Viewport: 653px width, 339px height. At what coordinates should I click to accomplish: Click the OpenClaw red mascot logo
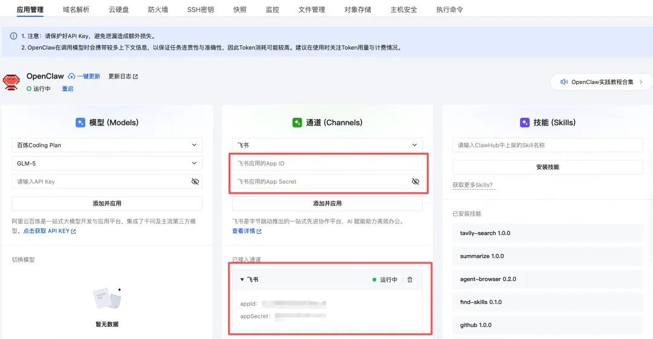coord(11,82)
